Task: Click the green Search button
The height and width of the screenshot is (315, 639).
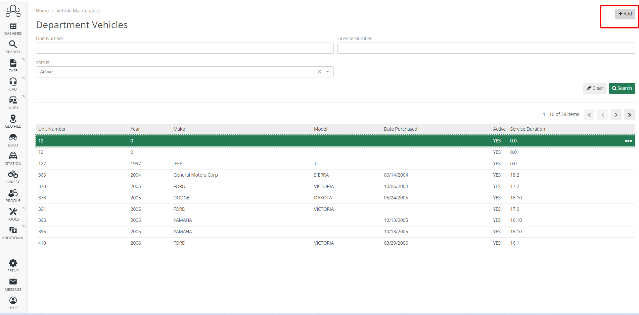Action: pos(622,88)
